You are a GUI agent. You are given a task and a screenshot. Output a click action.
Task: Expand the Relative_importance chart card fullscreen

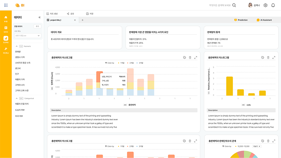coord(274,57)
